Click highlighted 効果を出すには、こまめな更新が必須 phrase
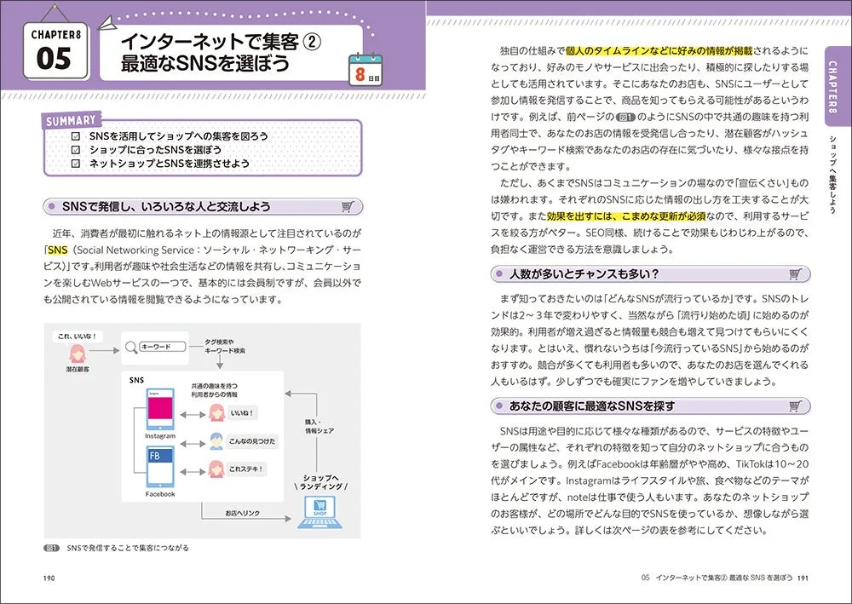Viewport: 852px width, 604px height. click(626, 216)
